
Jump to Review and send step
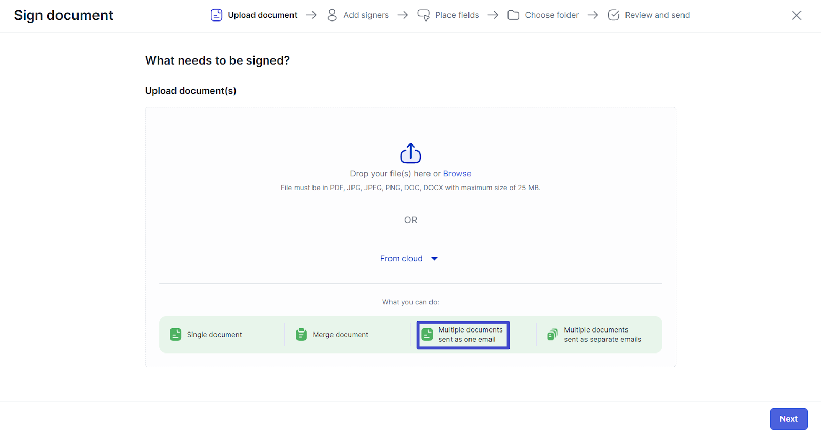pyautogui.click(x=657, y=15)
